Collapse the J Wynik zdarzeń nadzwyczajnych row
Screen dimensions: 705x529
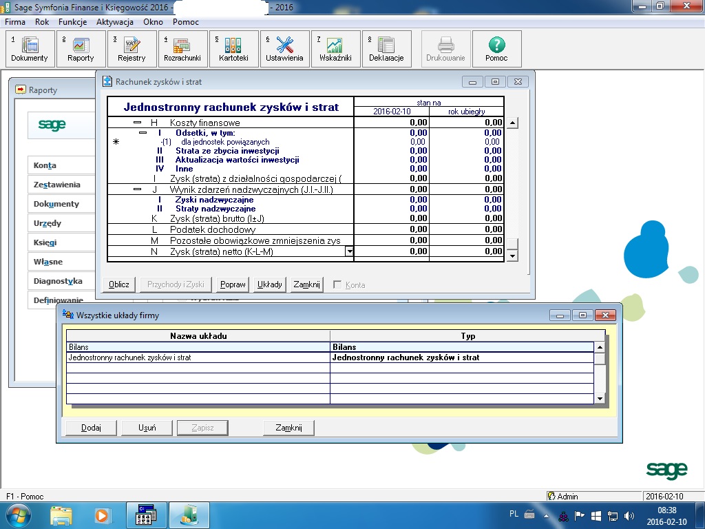point(137,189)
